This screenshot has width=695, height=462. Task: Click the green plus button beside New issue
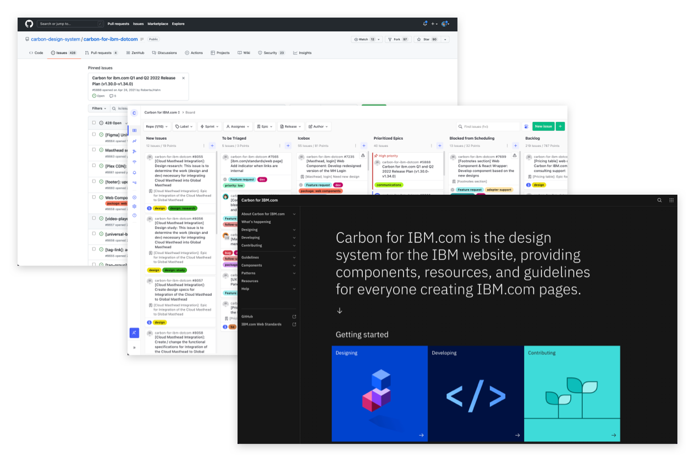(x=560, y=127)
